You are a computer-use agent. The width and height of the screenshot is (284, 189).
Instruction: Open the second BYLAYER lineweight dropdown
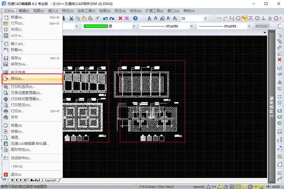[x=249, y=26]
